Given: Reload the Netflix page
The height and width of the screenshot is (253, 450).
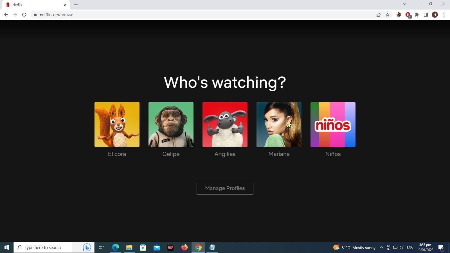Looking at the screenshot, I should (24, 15).
